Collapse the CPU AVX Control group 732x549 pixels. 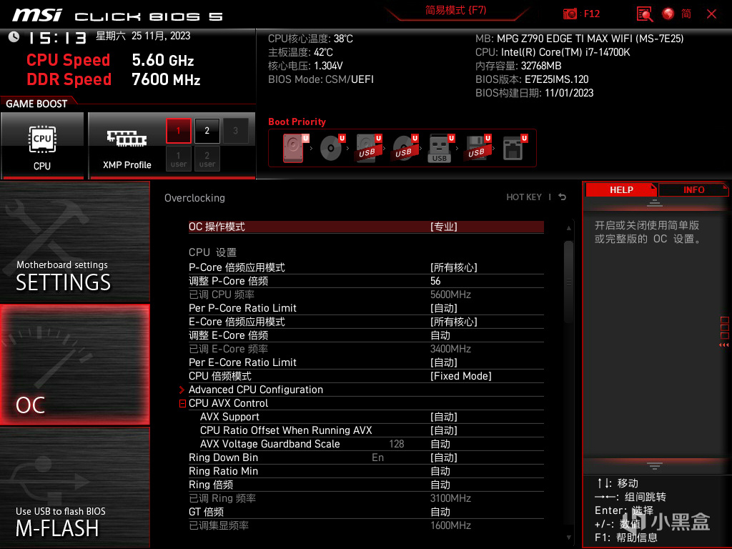tap(182, 403)
